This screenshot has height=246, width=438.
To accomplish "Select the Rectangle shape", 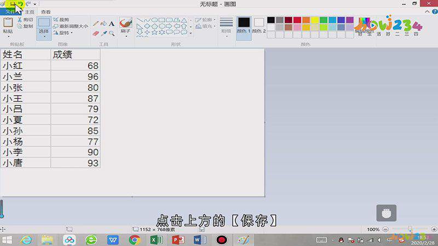I will [162, 20].
